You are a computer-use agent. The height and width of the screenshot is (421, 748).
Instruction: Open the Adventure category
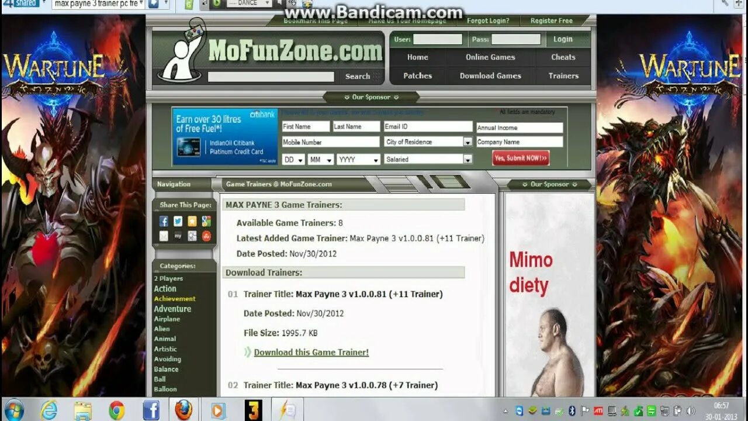point(172,309)
